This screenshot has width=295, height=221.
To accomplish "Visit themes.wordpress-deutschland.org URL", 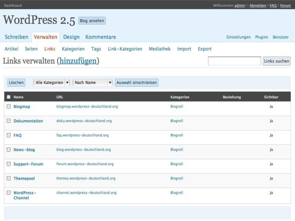I will [86, 178].
